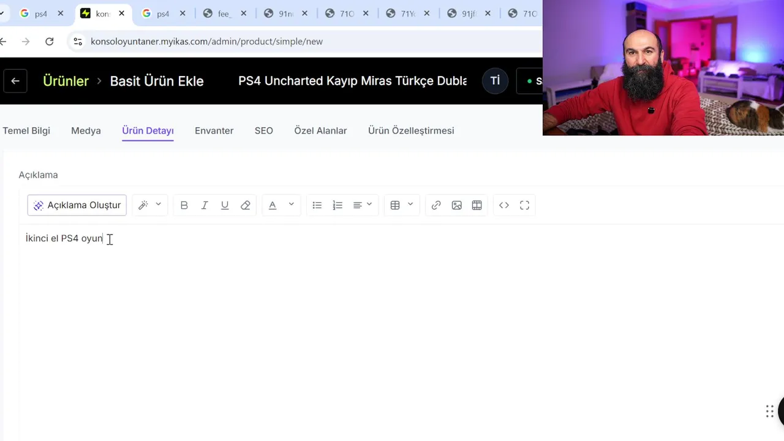This screenshot has height=441, width=784.
Task: Click the Açıklama label text
Action: [x=38, y=175]
